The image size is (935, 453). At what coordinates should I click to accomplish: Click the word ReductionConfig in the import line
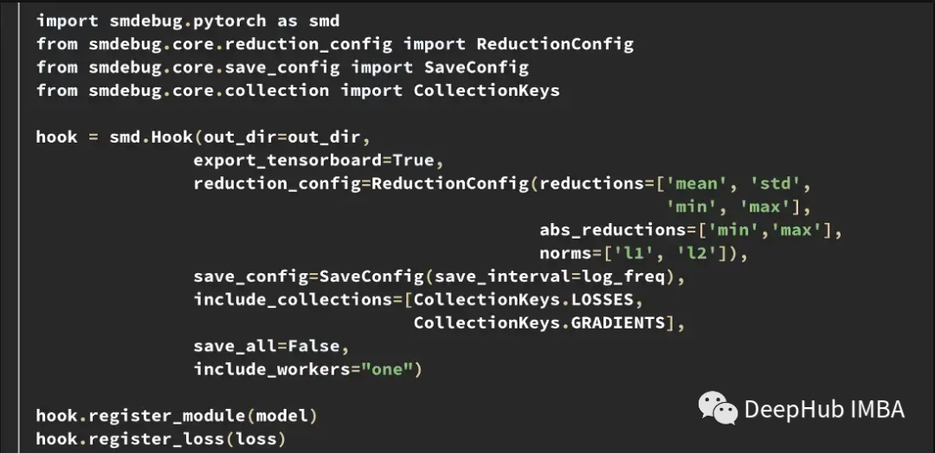pyautogui.click(x=555, y=44)
